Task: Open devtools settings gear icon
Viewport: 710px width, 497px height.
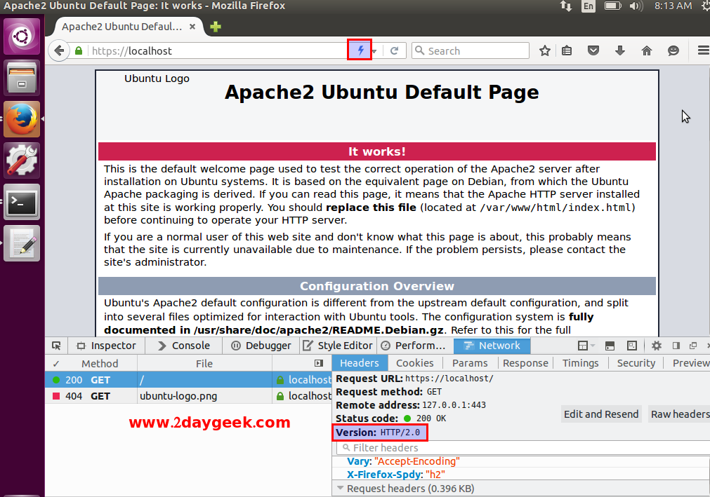Action: point(656,346)
